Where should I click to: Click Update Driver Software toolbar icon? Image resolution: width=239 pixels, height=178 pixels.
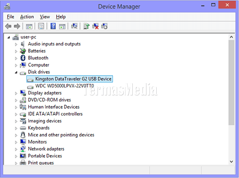86,26
